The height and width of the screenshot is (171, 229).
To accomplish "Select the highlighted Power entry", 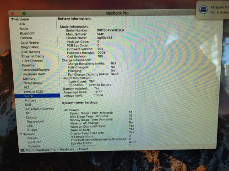I will click(x=38, y=96).
